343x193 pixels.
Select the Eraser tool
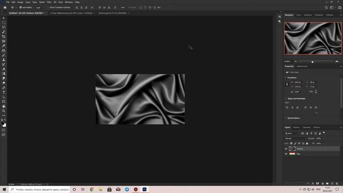point(4,69)
